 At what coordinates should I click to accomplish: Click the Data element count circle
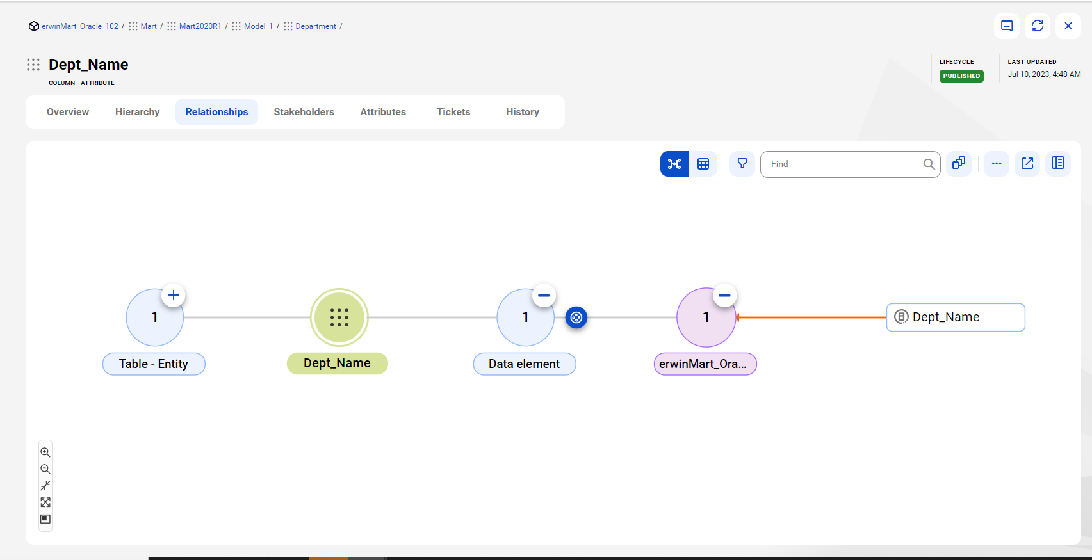525,317
